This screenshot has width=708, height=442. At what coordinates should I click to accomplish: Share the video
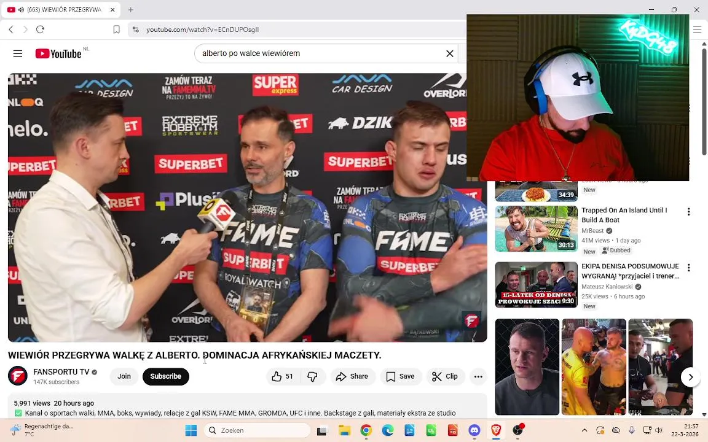pyautogui.click(x=353, y=376)
